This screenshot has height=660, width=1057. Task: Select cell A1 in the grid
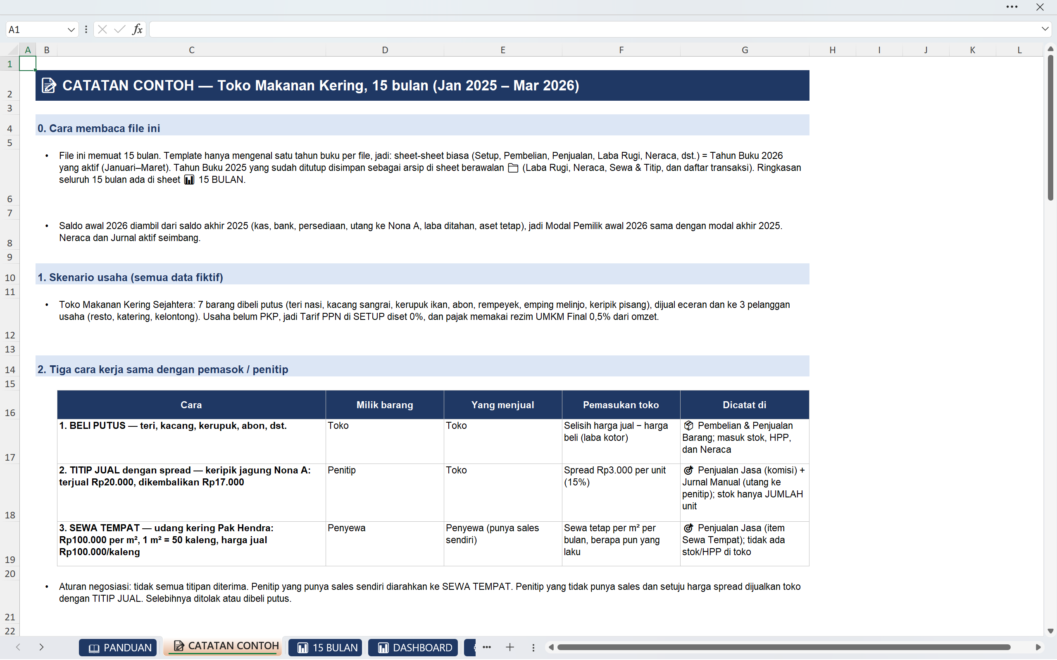click(28, 64)
